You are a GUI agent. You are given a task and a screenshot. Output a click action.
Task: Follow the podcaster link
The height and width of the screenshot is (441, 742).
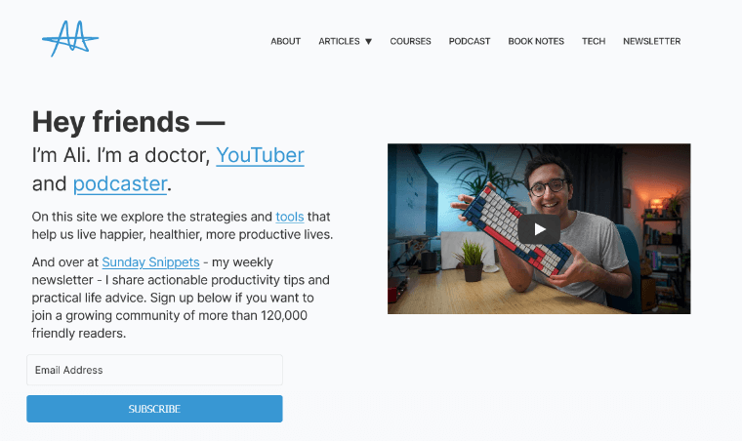click(120, 183)
